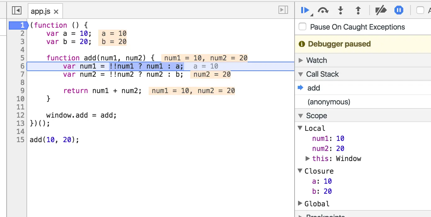Select the app.js file tab
Screen dimensions: 431x217
pyautogui.click(x=41, y=12)
